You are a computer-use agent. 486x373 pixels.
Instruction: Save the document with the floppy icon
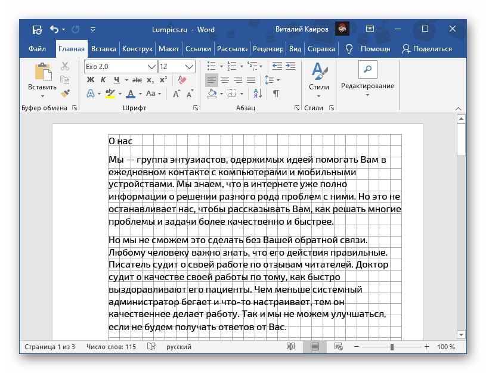[37, 29]
